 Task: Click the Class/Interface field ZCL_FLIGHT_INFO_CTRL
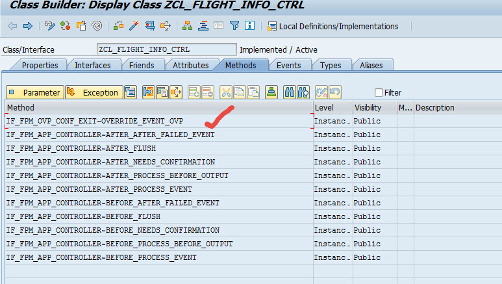[166, 49]
